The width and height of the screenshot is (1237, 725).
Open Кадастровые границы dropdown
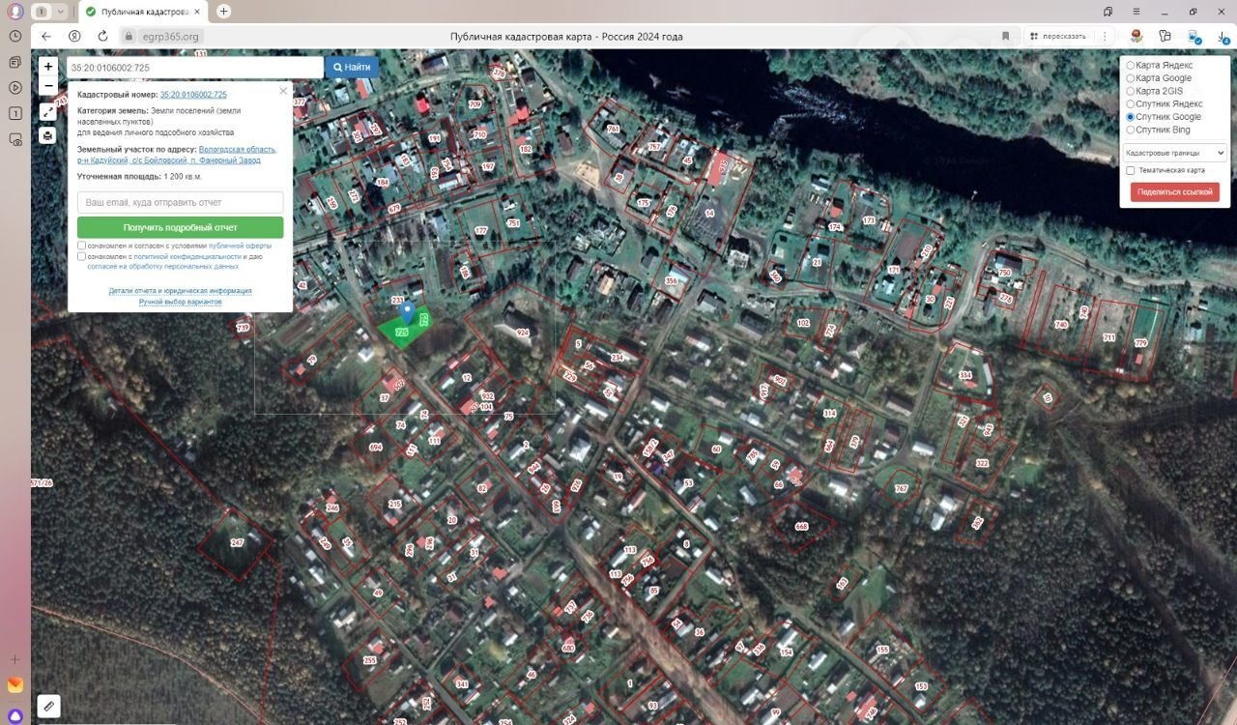pos(1174,153)
